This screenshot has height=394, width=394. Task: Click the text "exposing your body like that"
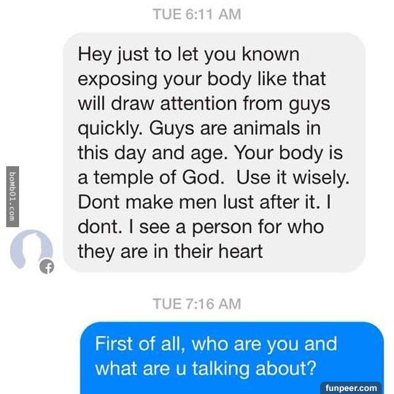[202, 79]
